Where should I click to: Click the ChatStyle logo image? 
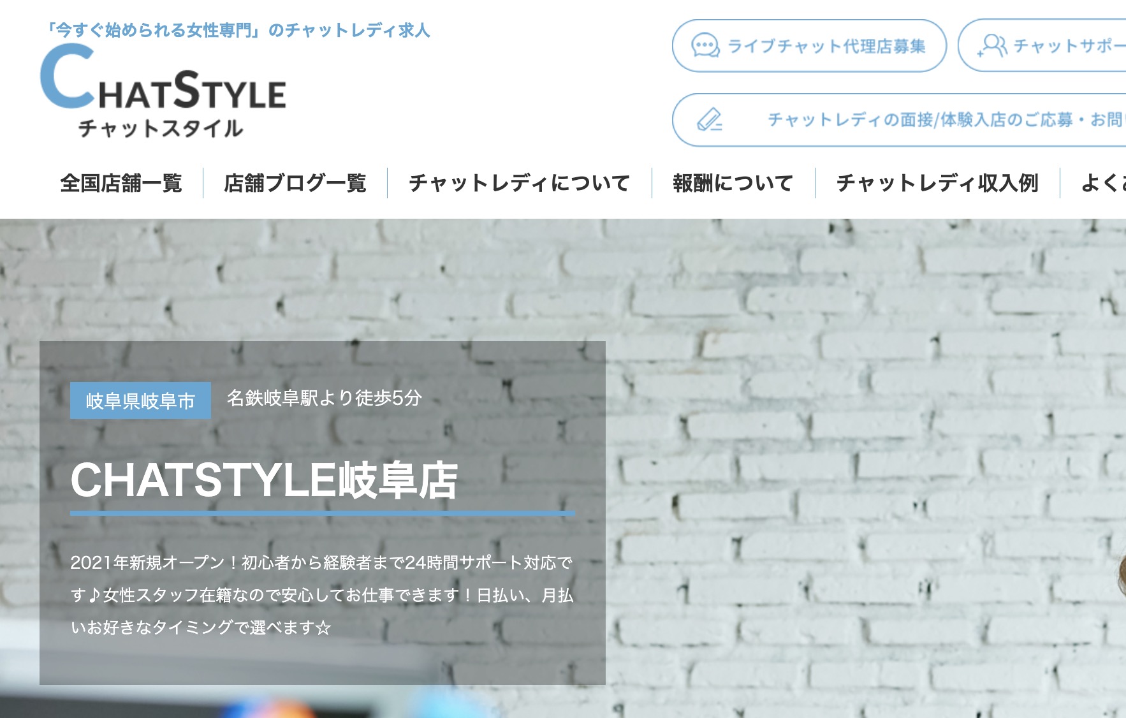163,92
